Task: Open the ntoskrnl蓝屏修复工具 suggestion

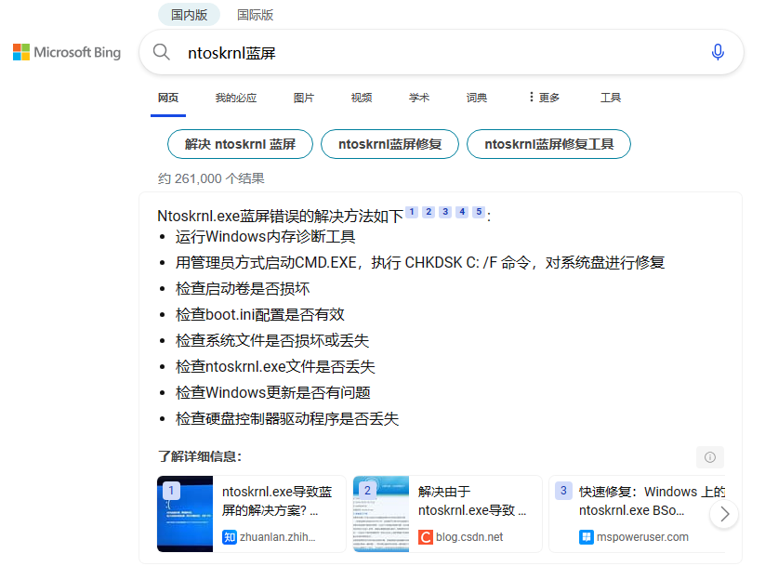Action: pyautogui.click(x=548, y=144)
